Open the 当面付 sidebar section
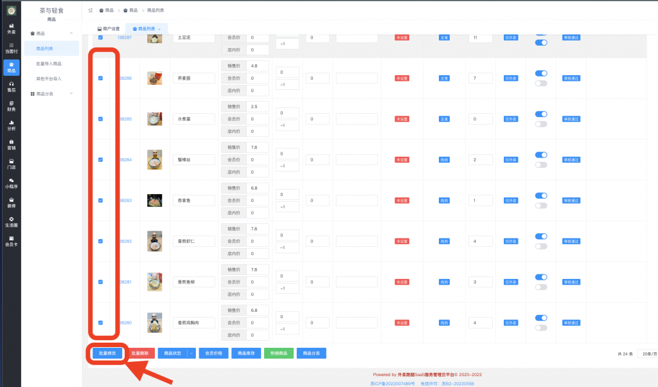 click(11, 48)
